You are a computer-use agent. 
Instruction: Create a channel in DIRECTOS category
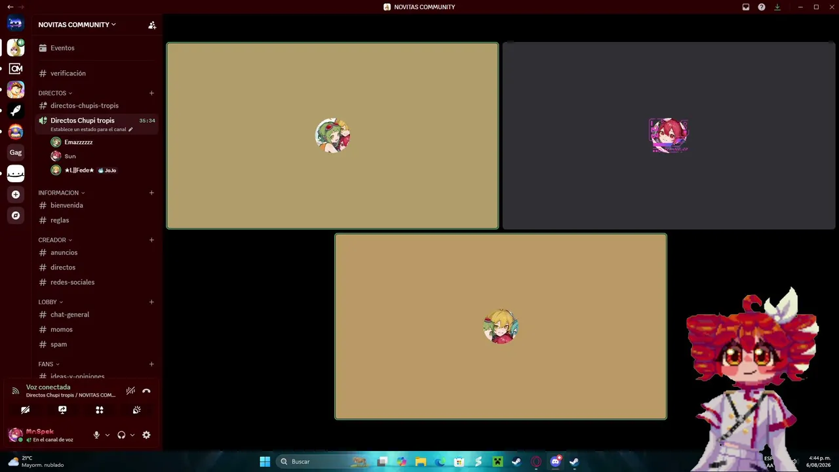(151, 93)
